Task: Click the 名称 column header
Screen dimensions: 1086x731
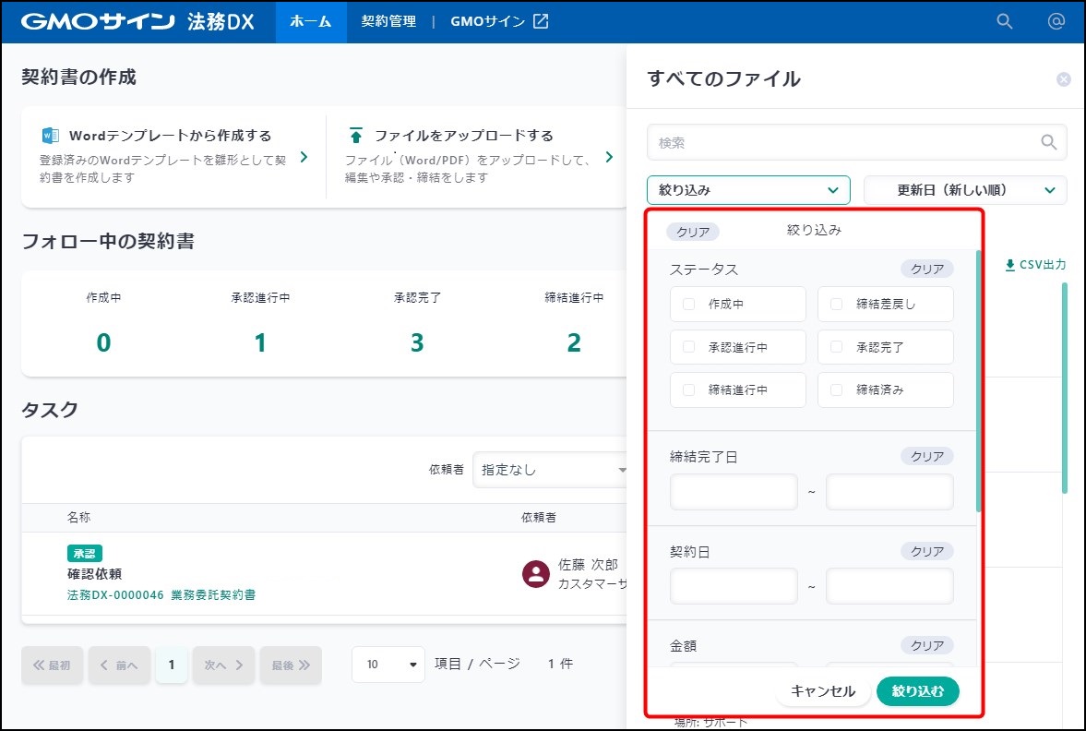Action: tap(79, 518)
